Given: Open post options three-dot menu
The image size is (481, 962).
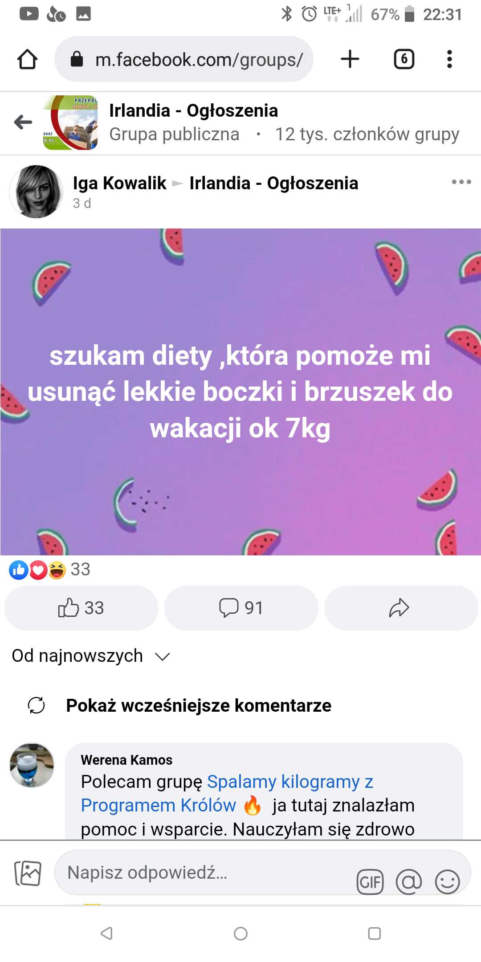Looking at the screenshot, I should click(x=461, y=182).
